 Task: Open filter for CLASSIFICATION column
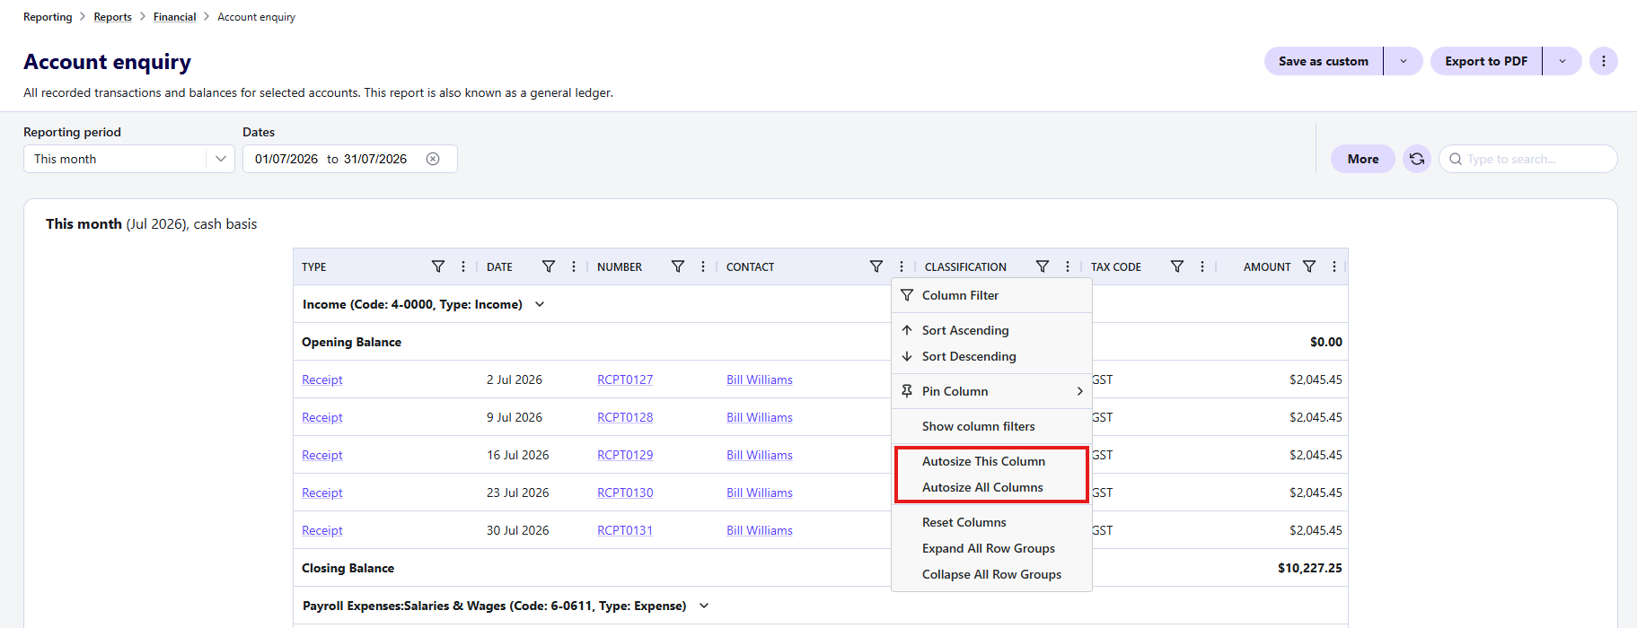[x=1043, y=266]
